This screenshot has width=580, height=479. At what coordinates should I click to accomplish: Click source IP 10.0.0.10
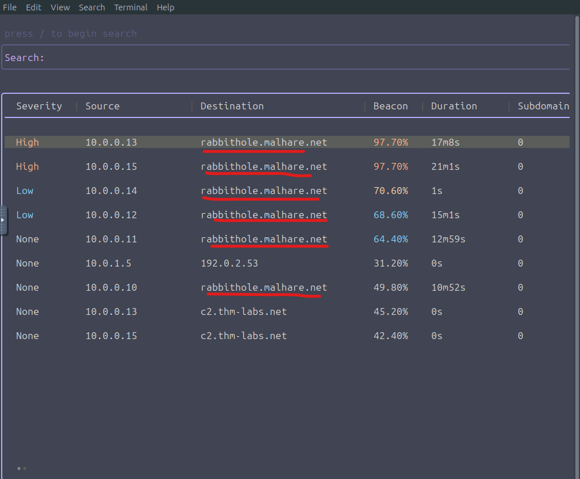click(x=111, y=287)
